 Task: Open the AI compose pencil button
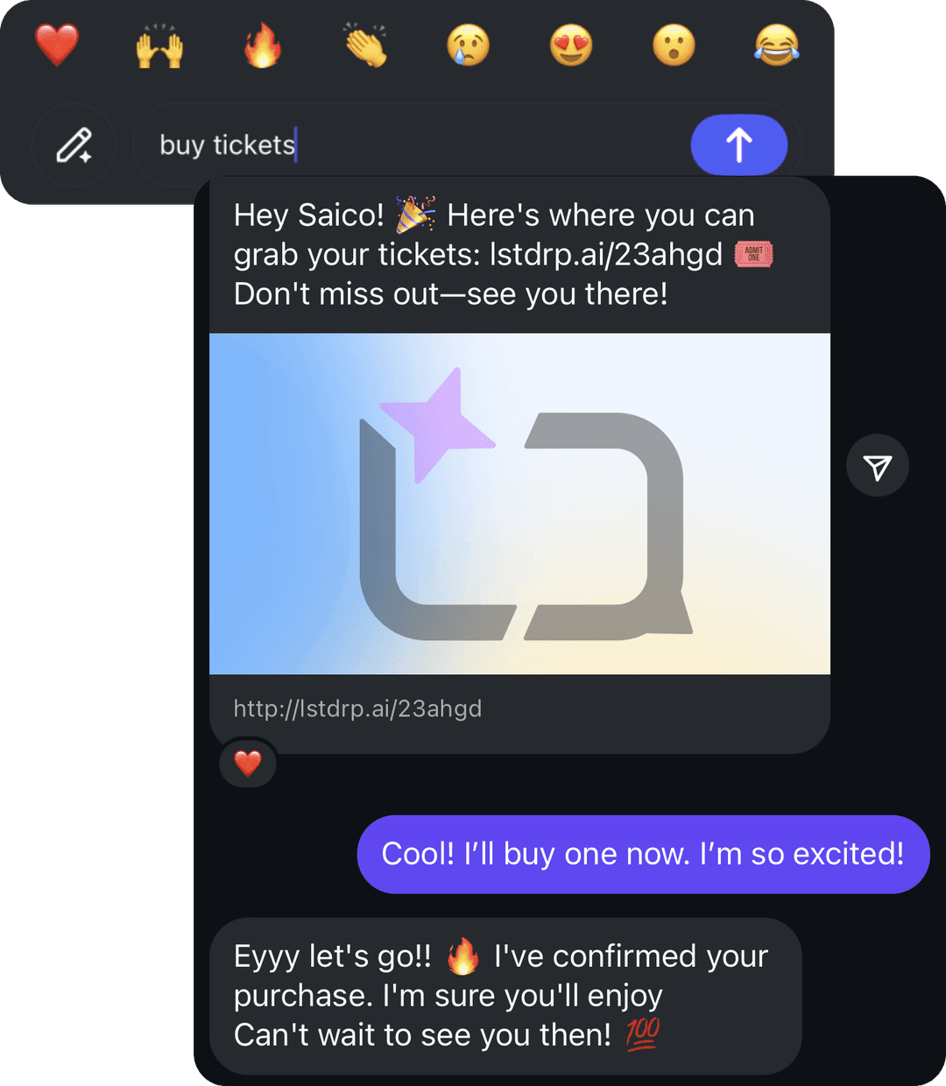pyautogui.click(x=74, y=145)
